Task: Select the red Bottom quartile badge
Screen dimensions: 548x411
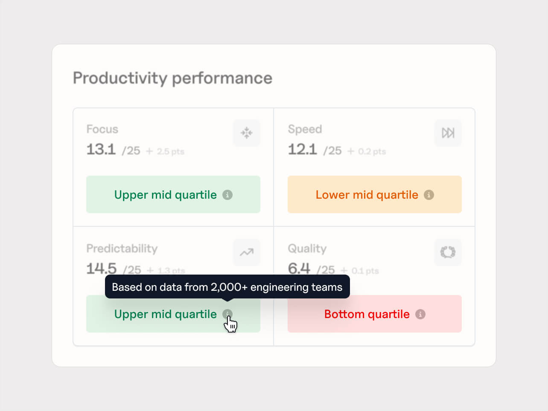Action: (x=375, y=314)
